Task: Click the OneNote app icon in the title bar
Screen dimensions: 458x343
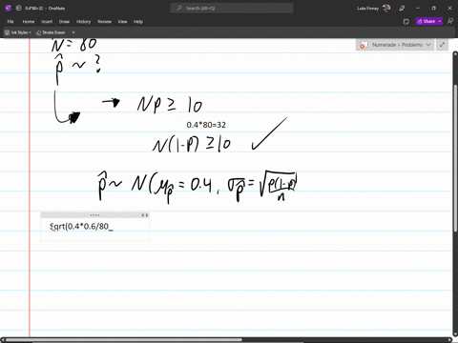Action: coord(9,9)
